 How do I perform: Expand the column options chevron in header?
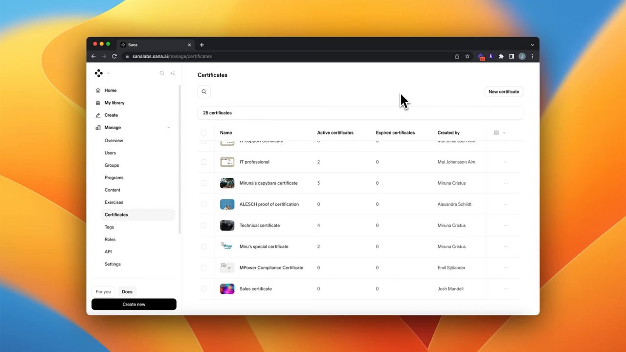click(x=504, y=132)
